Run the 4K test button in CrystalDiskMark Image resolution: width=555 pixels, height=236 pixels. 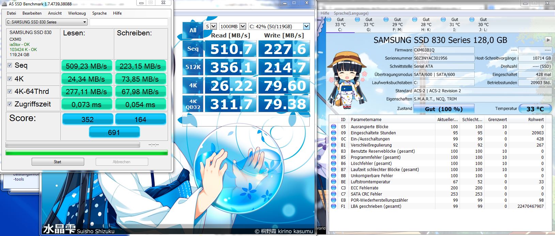click(193, 85)
